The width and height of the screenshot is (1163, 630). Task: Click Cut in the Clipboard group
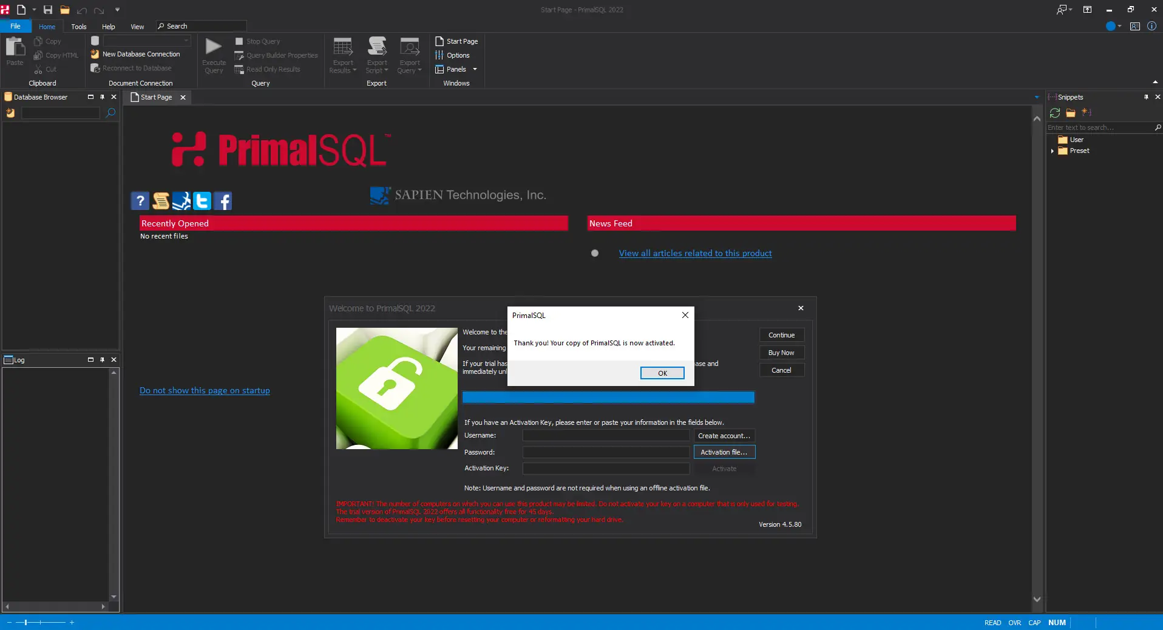pyautogui.click(x=45, y=69)
